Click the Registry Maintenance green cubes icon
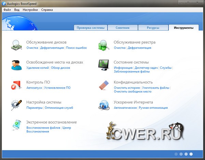 pos(104,45)
